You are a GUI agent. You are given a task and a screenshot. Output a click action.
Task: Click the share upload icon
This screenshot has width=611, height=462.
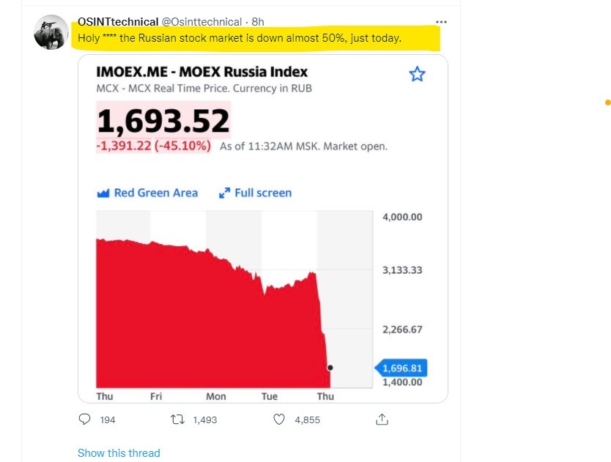click(382, 419)
